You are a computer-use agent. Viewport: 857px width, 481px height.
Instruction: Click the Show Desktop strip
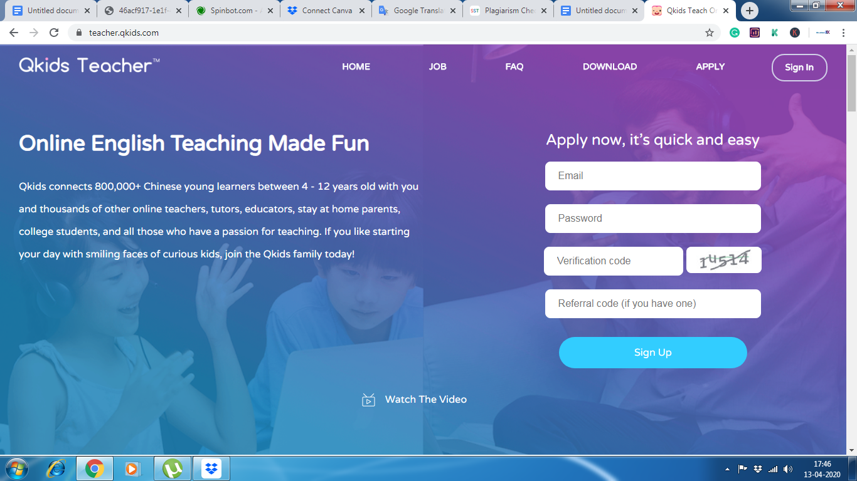853,468
